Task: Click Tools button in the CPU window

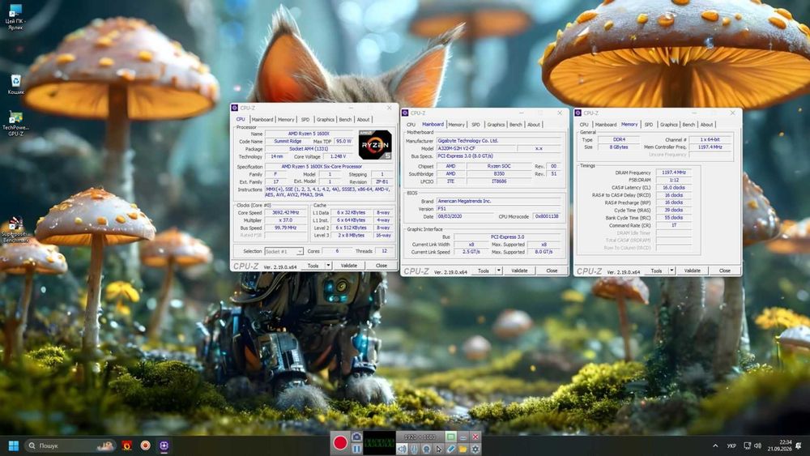Action: pyautogui.click(x=313, y=266)
